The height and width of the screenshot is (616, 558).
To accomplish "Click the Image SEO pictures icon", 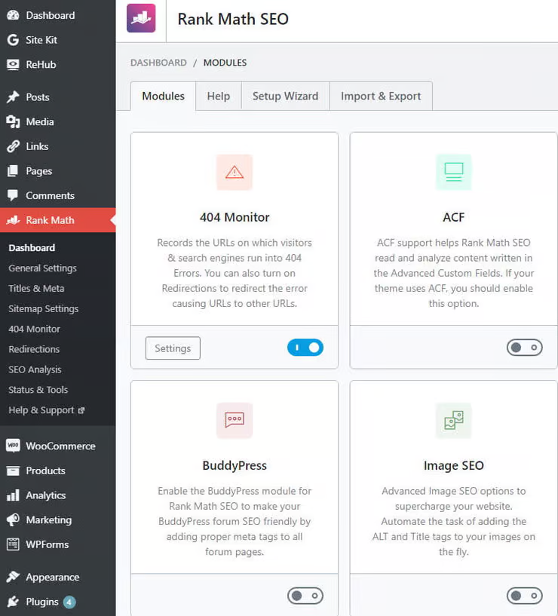I will click(x=453, y=420).
